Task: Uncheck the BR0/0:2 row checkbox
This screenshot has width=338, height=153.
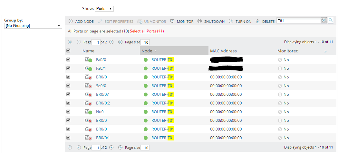Action: coord(68,103)
